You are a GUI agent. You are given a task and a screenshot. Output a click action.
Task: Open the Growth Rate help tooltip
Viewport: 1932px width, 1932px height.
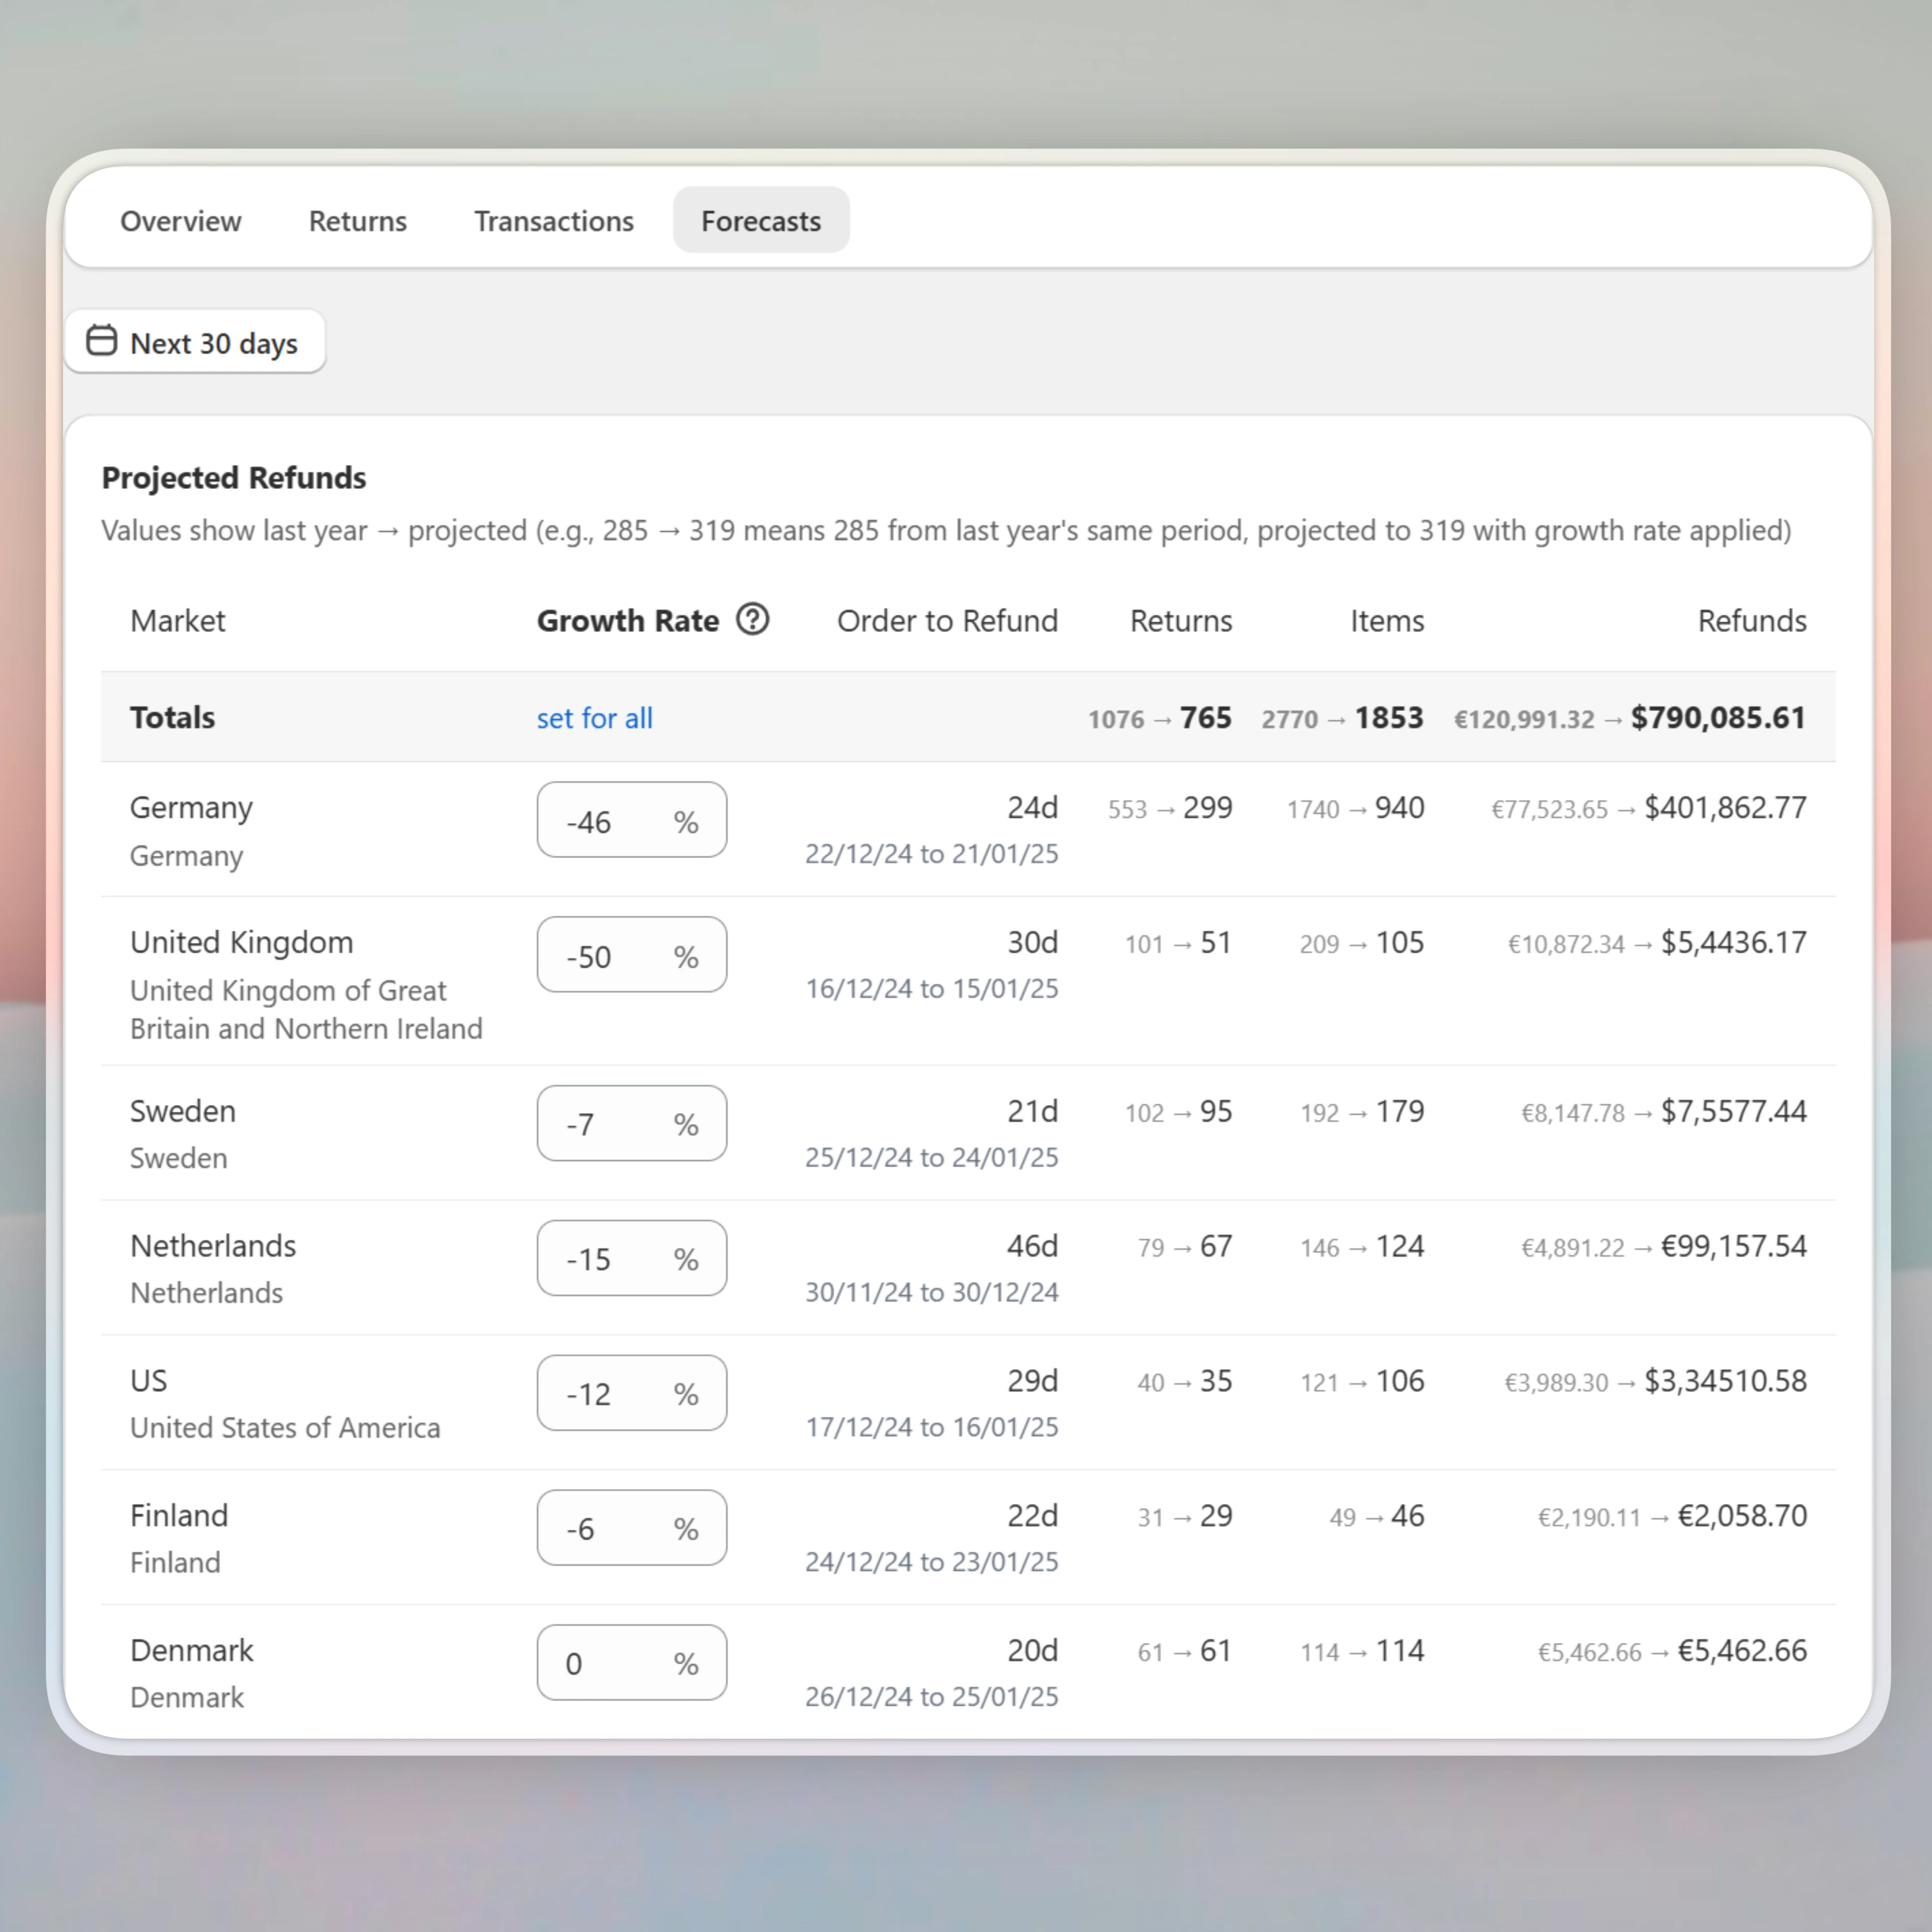pos(753,620)
